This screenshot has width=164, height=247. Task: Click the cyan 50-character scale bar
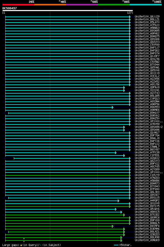pyautogui.click(x=116, y=245)
